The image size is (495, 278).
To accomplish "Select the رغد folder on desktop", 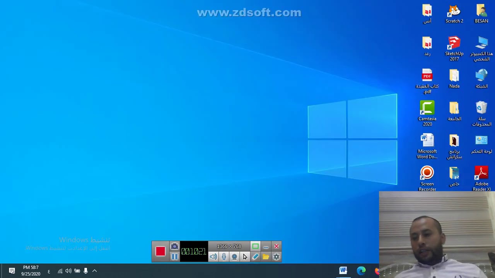I will click(427, 46).
